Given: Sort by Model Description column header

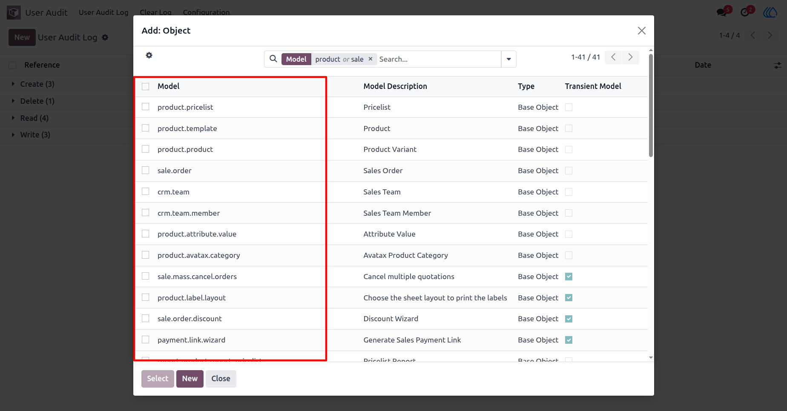Looking at the screenshot, I should 395,86.
